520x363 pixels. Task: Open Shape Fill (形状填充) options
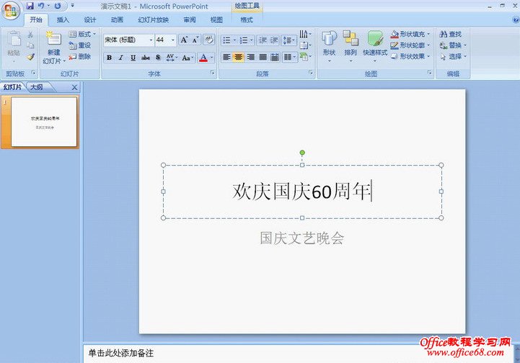point(410,34)
